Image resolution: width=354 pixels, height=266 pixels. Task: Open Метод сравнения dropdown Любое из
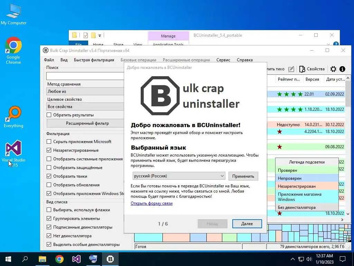click(85, 91)
